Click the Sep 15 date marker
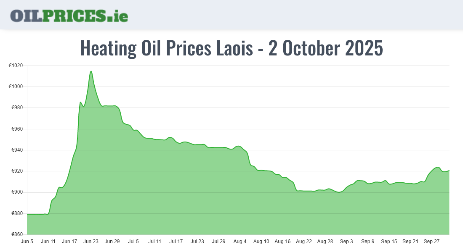 pos(389,241)
